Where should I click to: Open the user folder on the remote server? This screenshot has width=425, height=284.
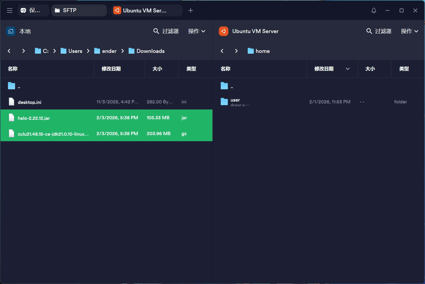coord(235,102)
